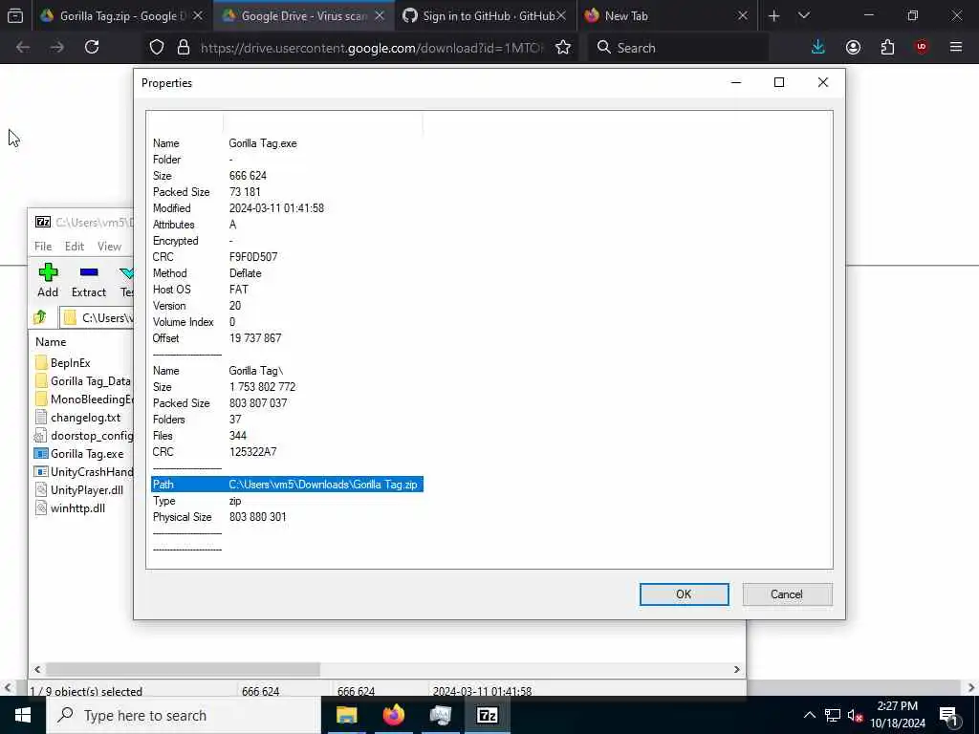Screen dimensions: 979x734
Task: Click the 7-Zip scrollbar right arrow
Action: pos(737,669)
